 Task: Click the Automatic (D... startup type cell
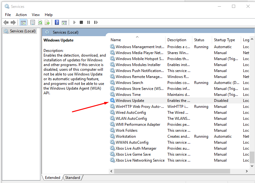227,83
